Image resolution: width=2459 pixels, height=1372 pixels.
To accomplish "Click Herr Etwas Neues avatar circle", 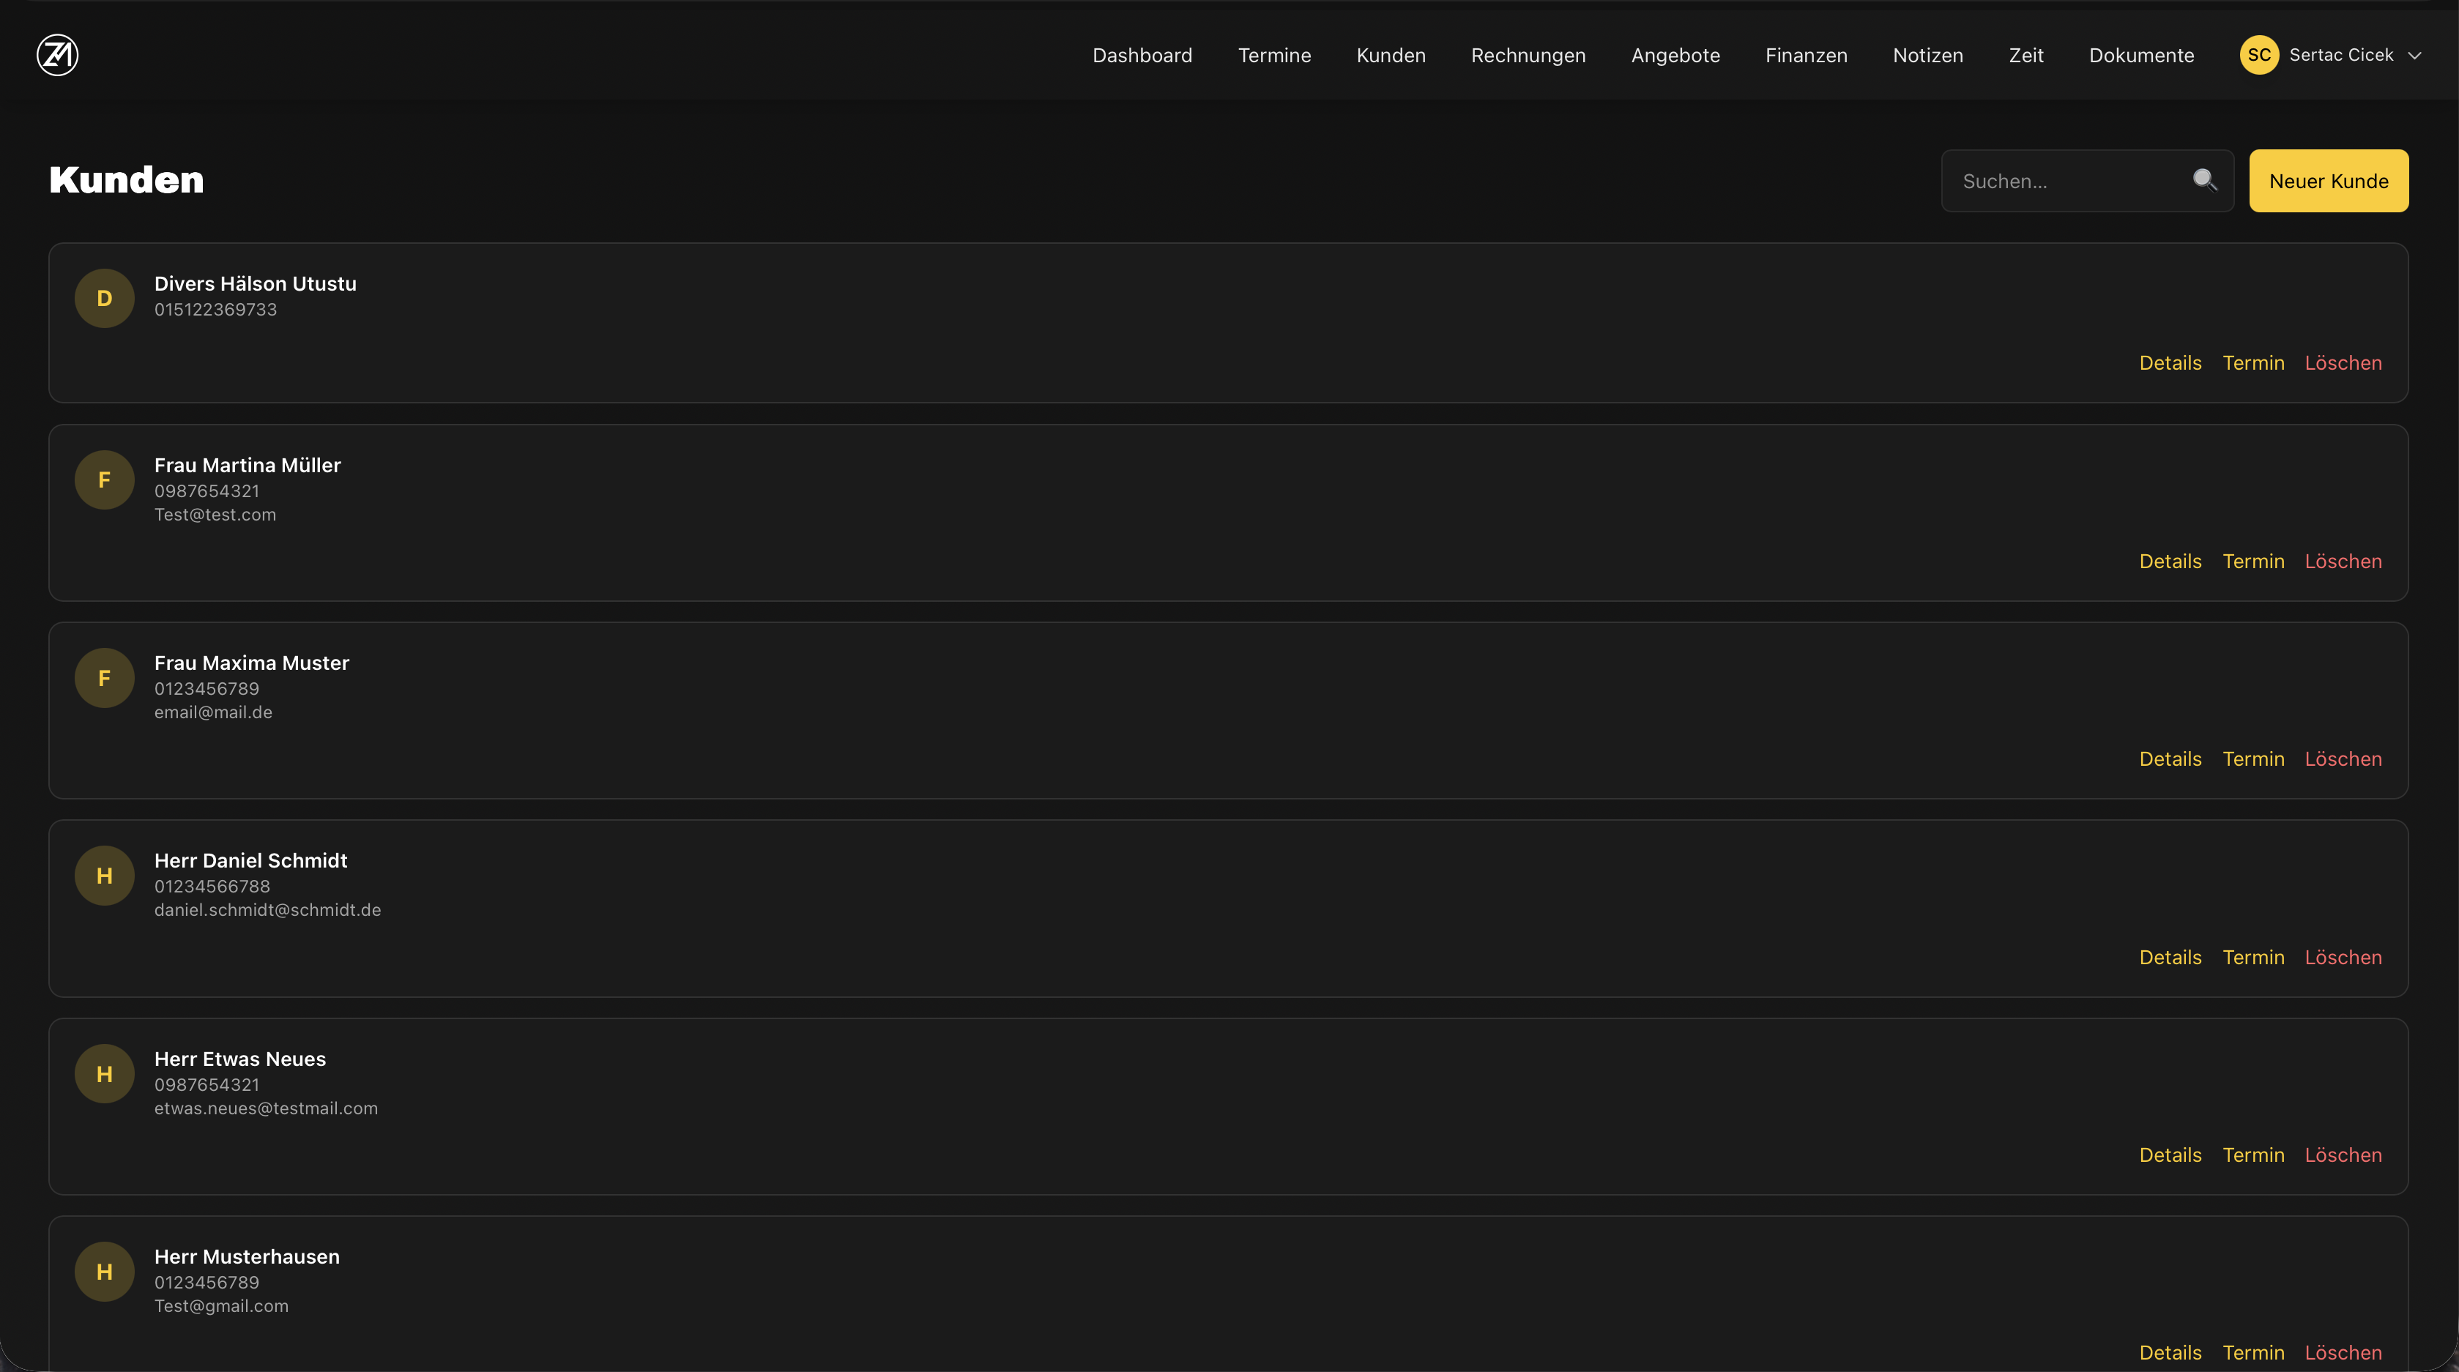I will tap(104, 1074).
